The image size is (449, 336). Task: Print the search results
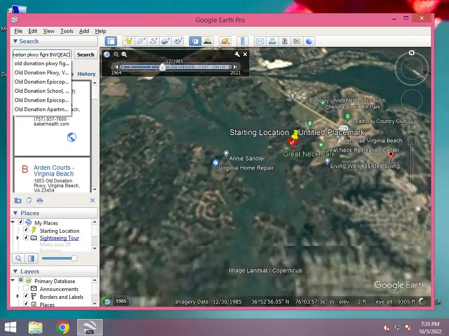[x=40, y=200]
